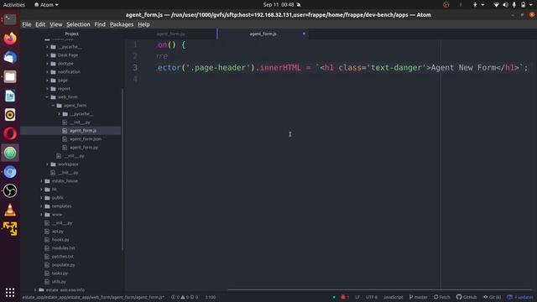Open utils.py in the project tree
537x302 pixels.
(x=59, y=282)
